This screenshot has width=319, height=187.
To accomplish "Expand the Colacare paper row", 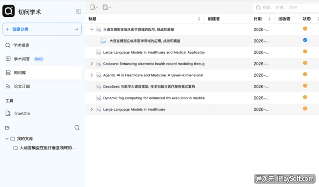I will coord(91,64).
